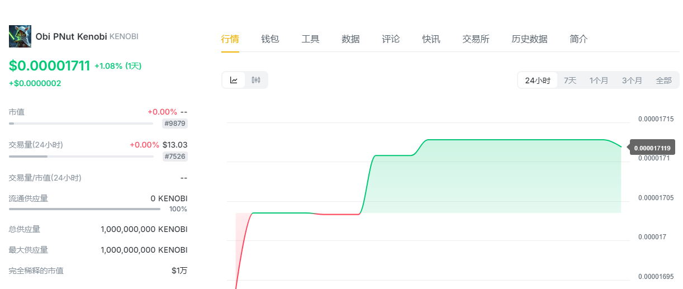Image resolution: width=683 pixels, height=289 pixels.
Task: Set chart range to 1个月
Action: point(599,80)
